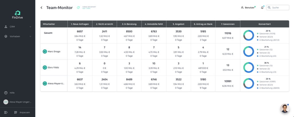Viewport: 294px width, 117px height.
Task: Open the notifications bell
Action: tap(262, 8)
